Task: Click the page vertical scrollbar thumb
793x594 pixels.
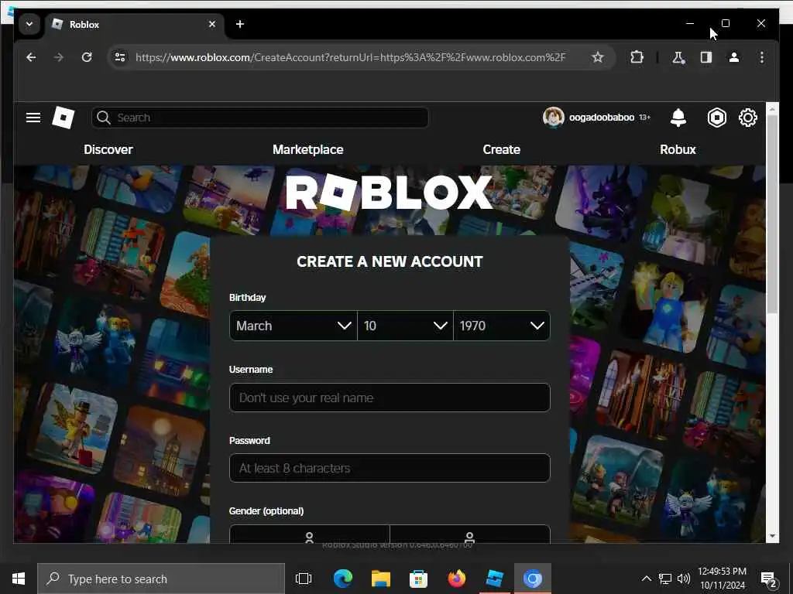Action: (x=772, y=213)
